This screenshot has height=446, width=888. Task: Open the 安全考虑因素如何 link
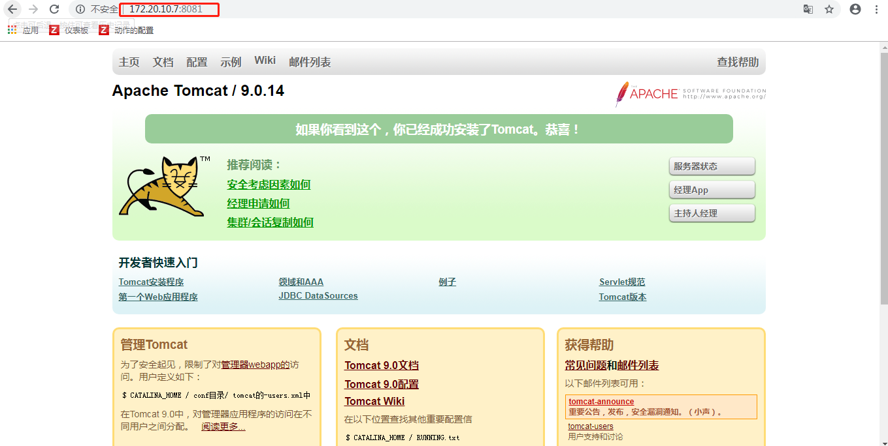coord(269,185)
